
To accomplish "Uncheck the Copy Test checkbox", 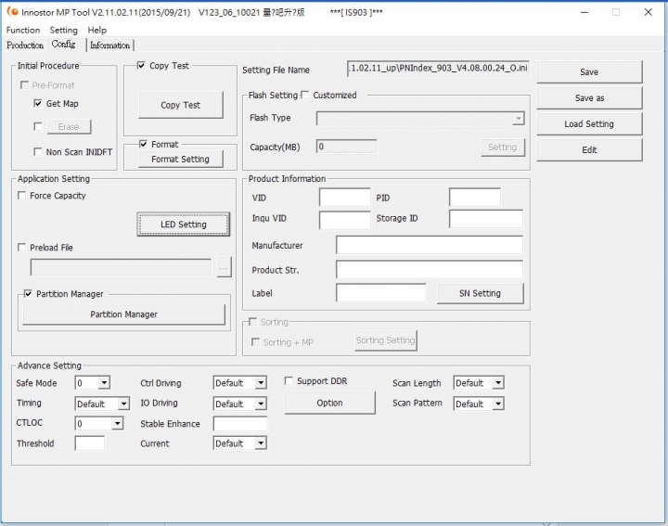I will tap(141, 65).
